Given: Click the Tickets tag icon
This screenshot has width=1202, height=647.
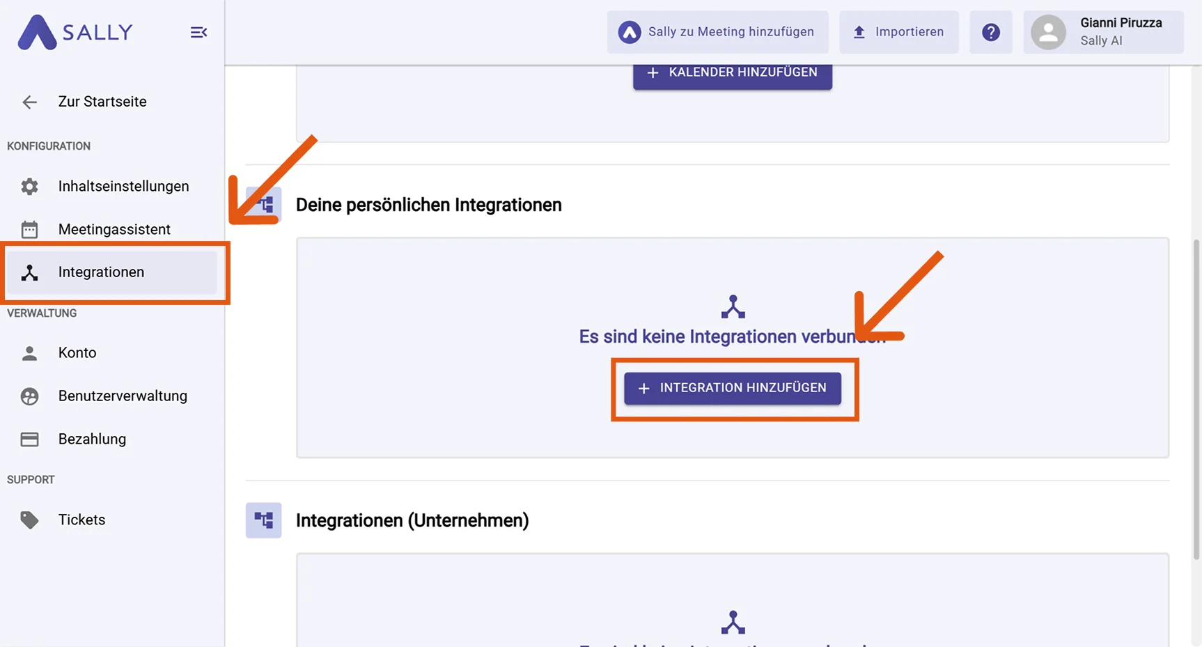Looking at the screenshot, I should 29,520.
